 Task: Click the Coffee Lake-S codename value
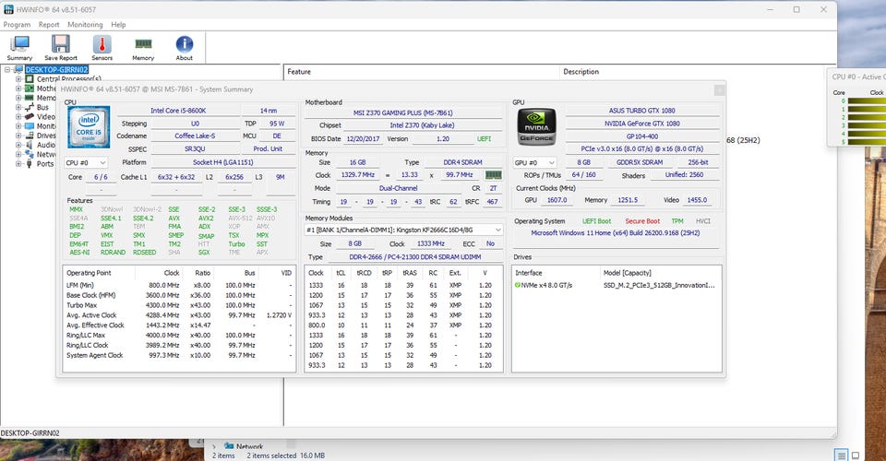[x=195, y=136]
